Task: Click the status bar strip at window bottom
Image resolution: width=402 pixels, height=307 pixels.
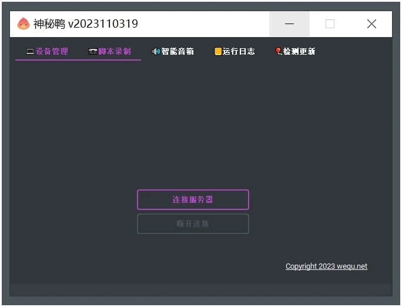Action: coord(200,289)
